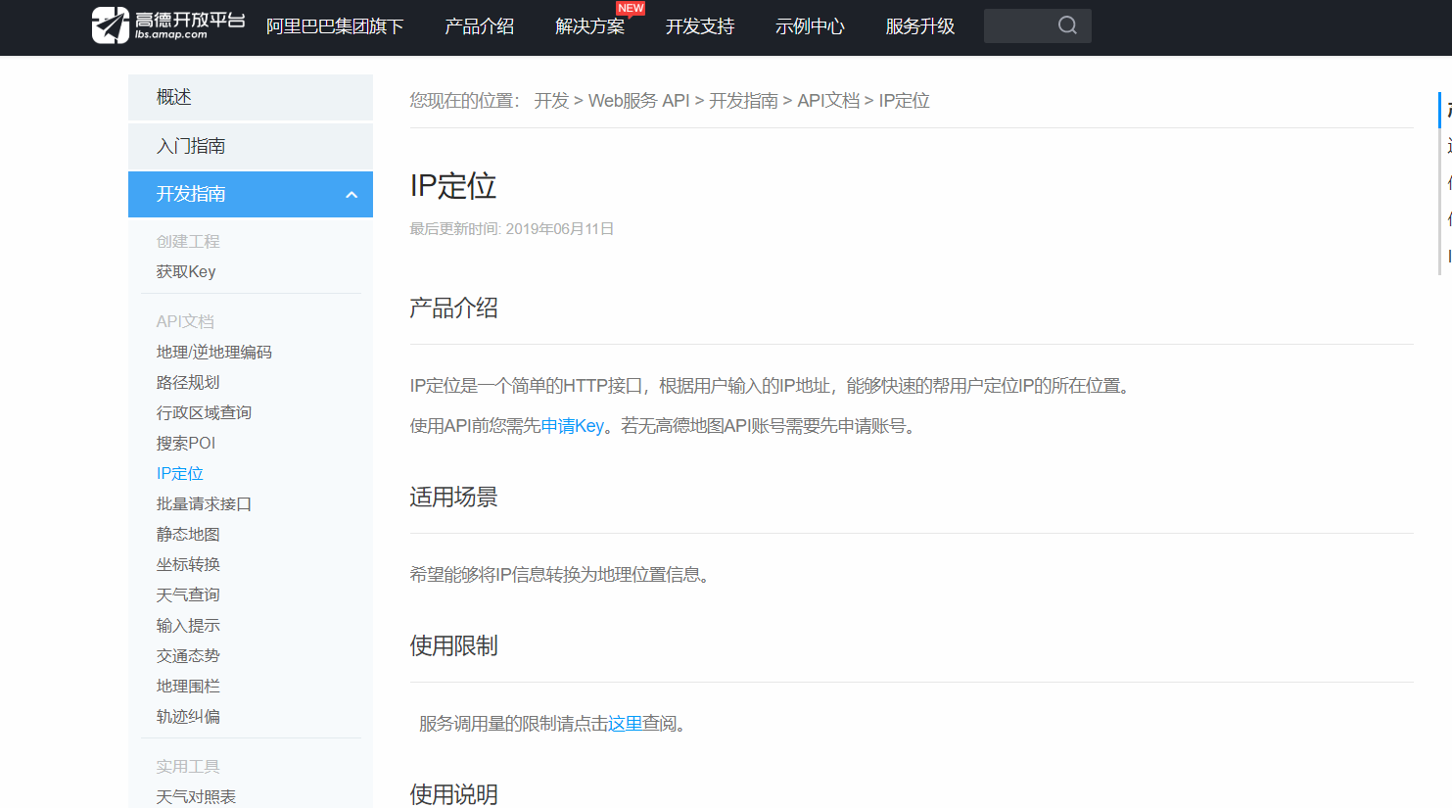Open 阿里巴巴集团旗下 in top navigation
This screenshot has width=1452, height=808.
click(335, 26)
